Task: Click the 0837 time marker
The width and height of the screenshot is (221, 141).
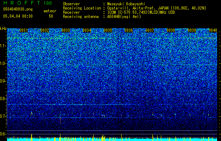Action: pyautogui.click(x=150, y=30)
